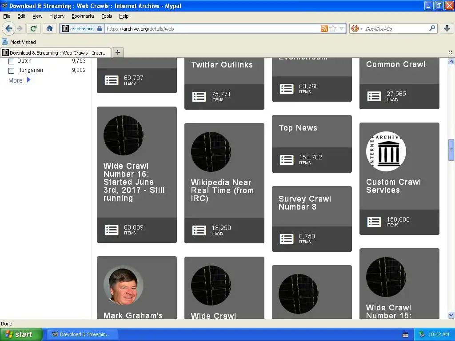This screenshot has width=455, height=341.
Task: Click the vertical scrollbar thumb
Action: [451, 150]
